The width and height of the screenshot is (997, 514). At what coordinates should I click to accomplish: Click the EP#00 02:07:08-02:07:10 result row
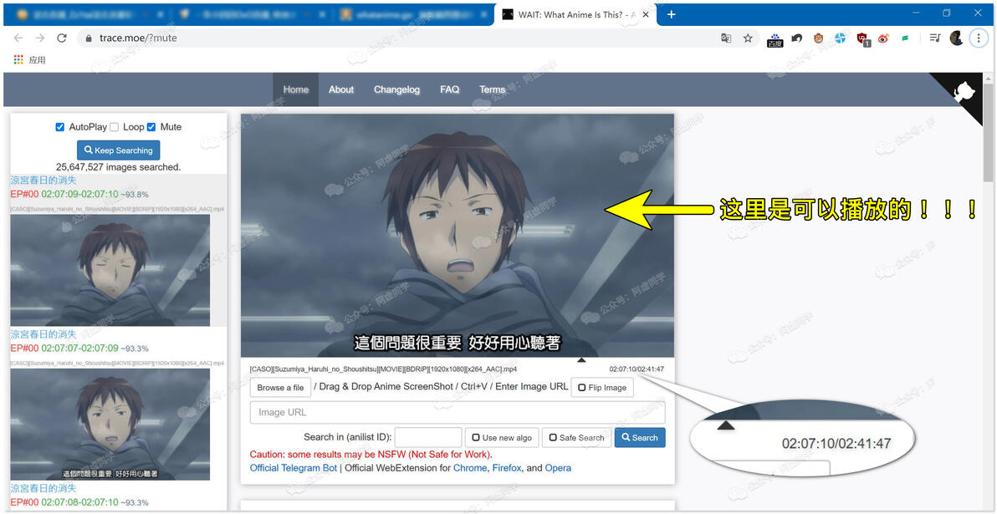pyautogui.click(x=79, y=502)
